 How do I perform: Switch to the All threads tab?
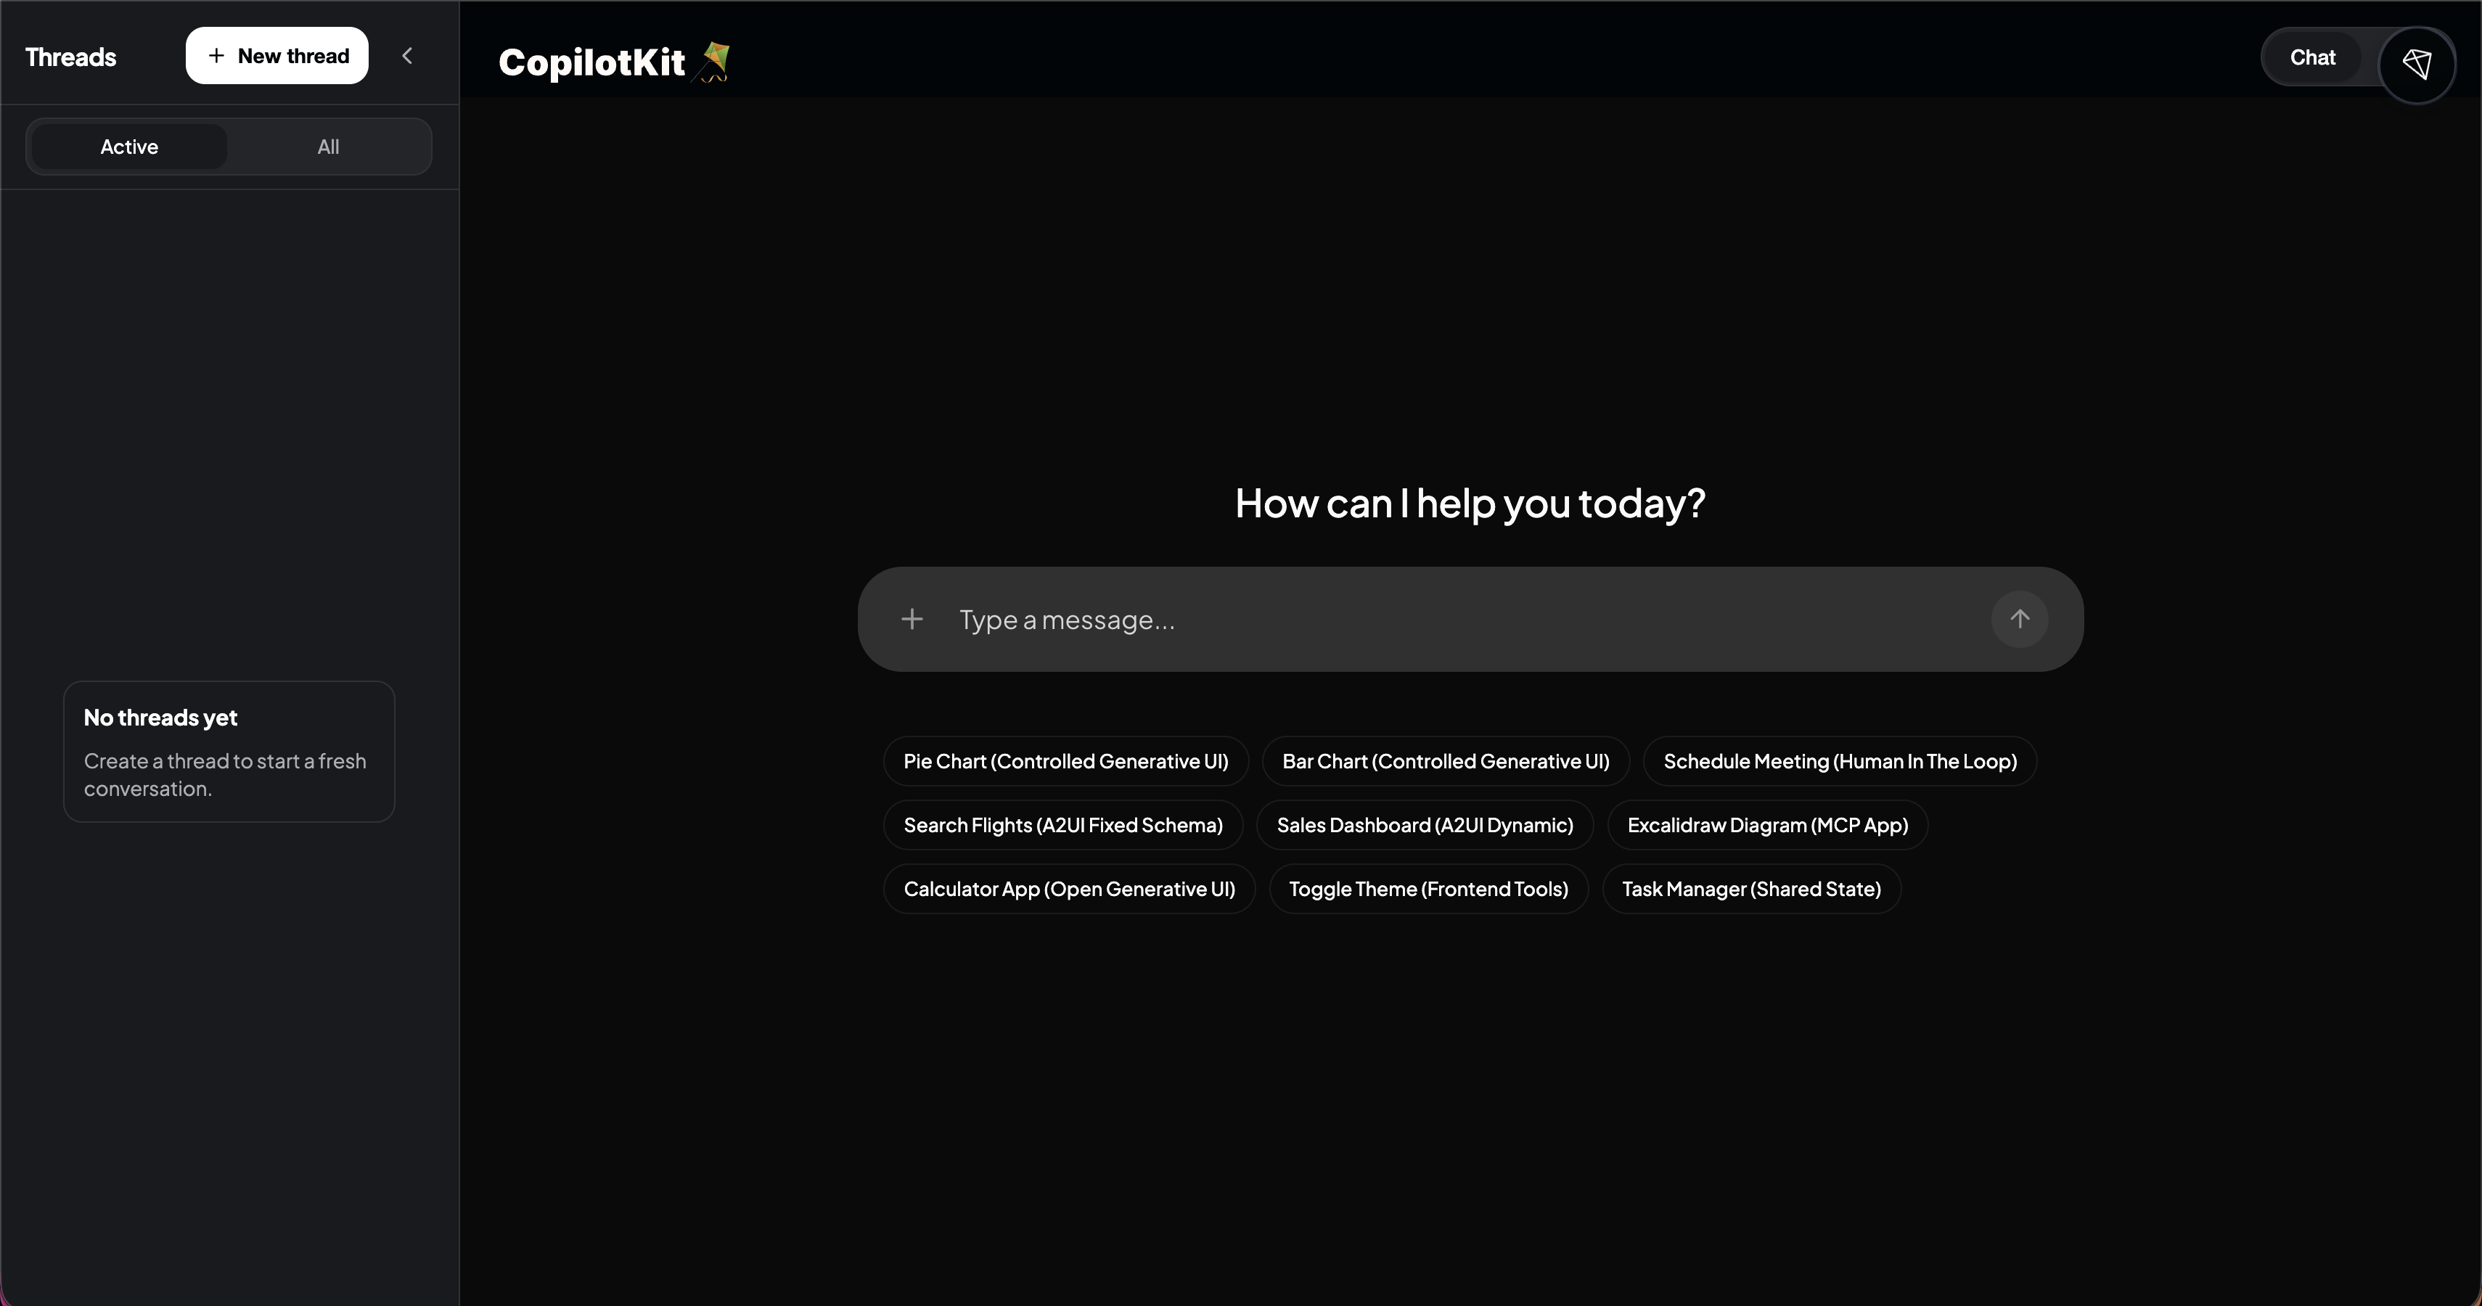click(x=329, y=147)
